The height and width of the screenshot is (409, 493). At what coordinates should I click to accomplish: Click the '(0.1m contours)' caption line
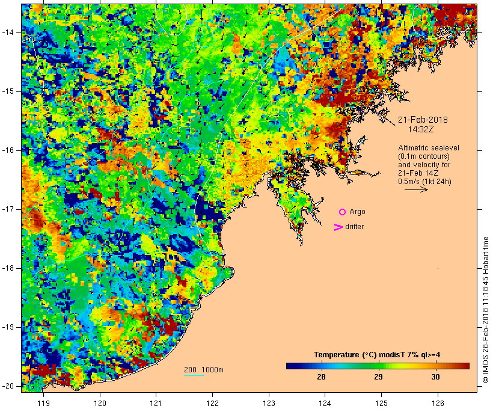[424, 156]
